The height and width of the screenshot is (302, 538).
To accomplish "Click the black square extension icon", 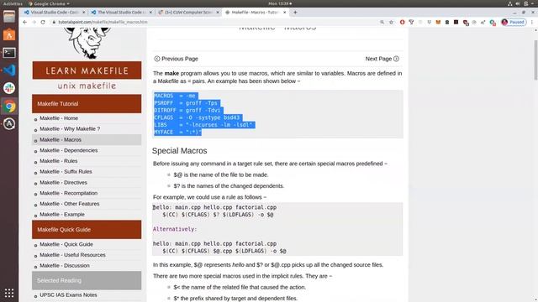I will click(x=456, y=22).
